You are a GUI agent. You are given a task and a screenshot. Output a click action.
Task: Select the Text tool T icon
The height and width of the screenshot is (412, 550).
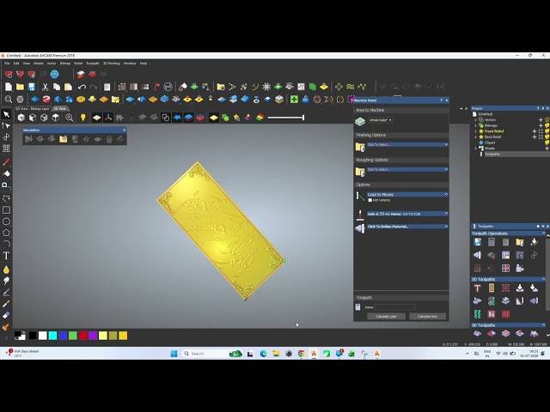[x=6, y=256]
